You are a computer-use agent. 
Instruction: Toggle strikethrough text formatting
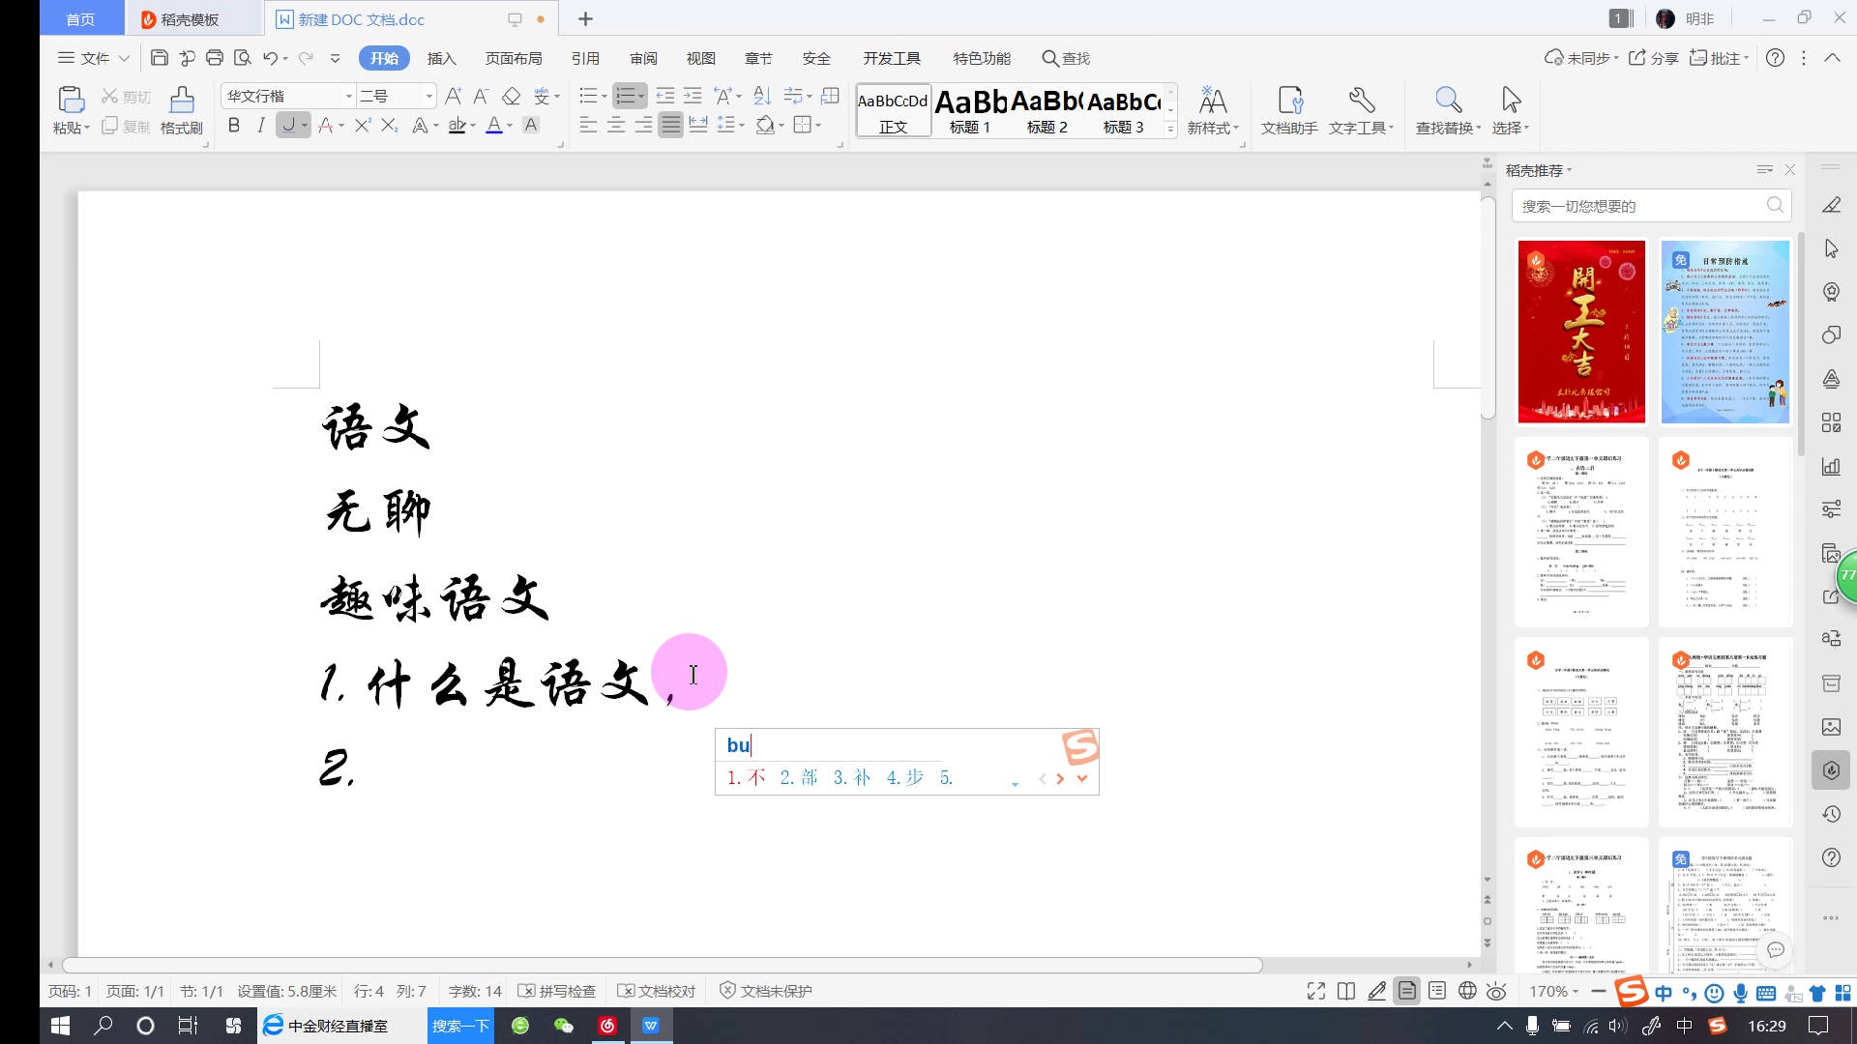[x=327, y=125]
